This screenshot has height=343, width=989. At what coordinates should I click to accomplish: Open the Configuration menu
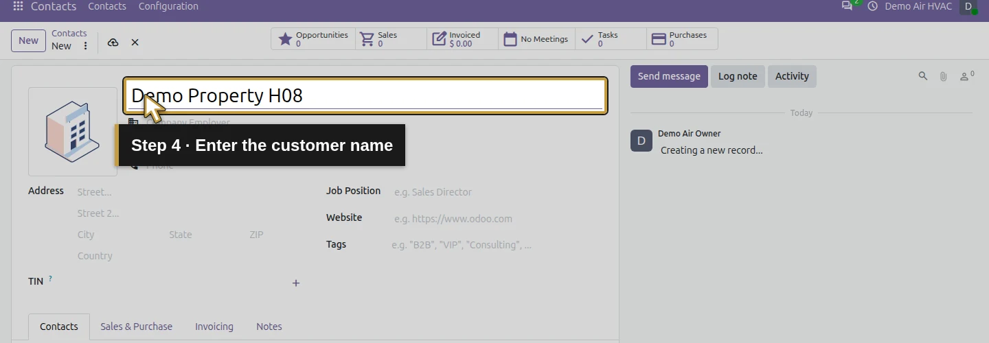(x=168, y=6)
